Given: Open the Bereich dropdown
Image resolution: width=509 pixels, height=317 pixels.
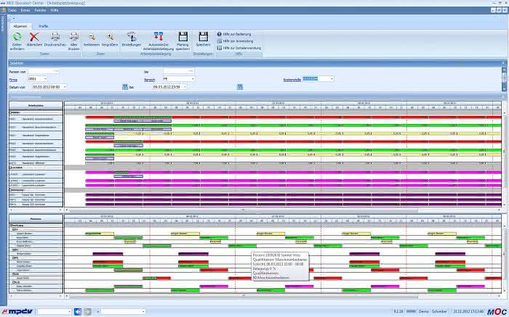Looking at the screenshot, I should 193,78.
